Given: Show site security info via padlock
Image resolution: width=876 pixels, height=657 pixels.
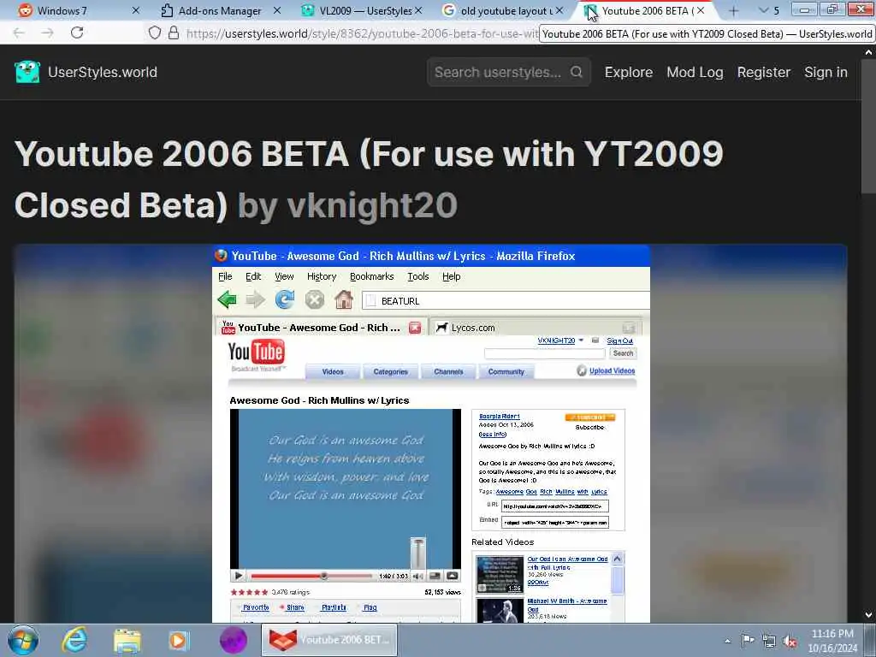Looking at the screenshot, I should coord(174,33).
